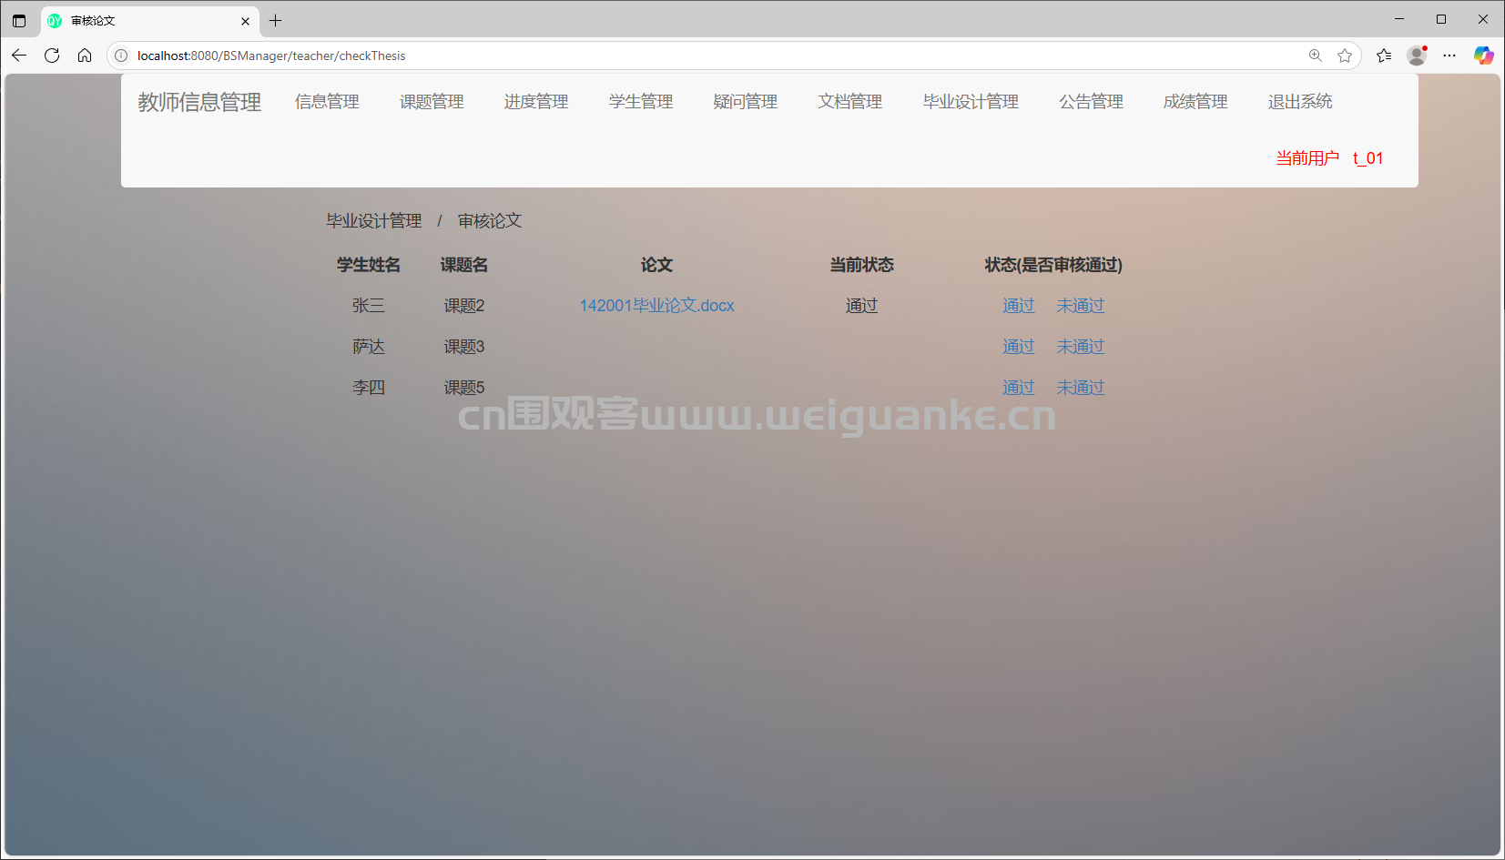Click 退出系统 to log out
The image size is (1505, 860).
[1300, 102]
